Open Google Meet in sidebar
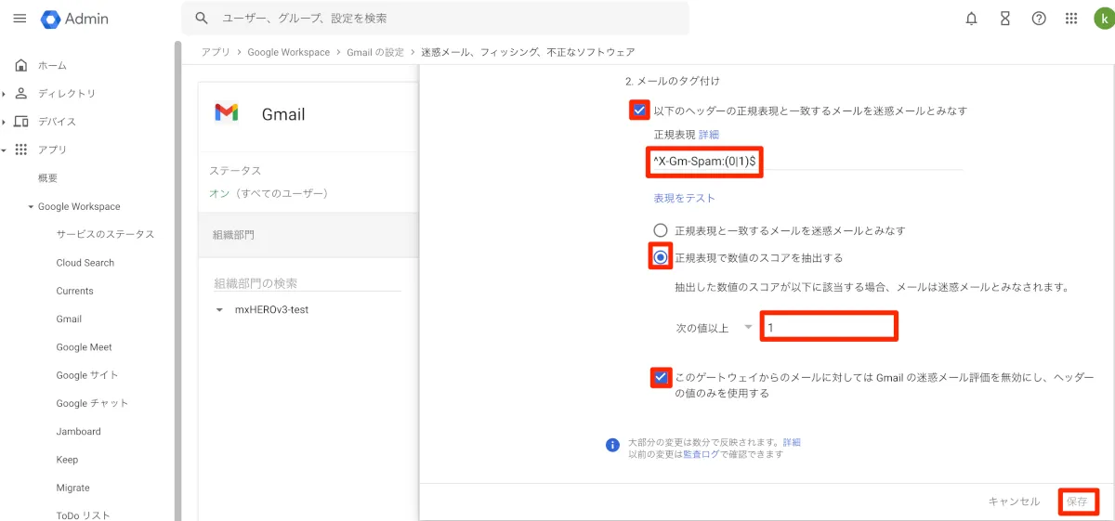 (84, 347)
